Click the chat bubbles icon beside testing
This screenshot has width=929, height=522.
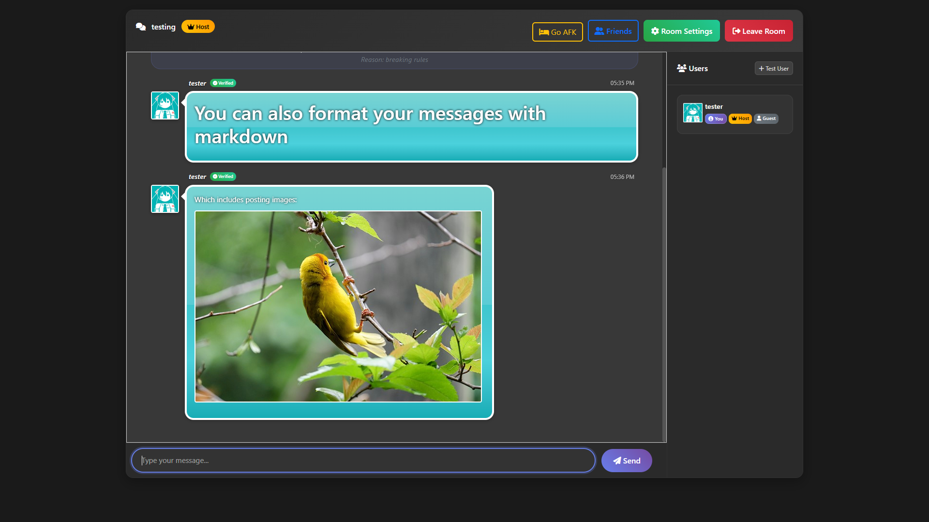tap(141, 27)
